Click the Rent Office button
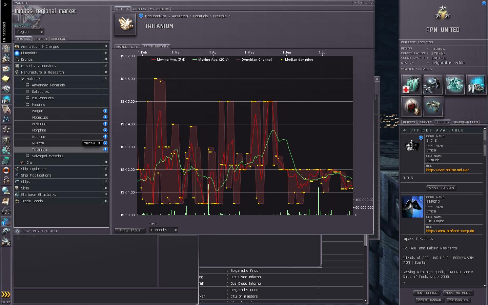Image resolution: width=488 pixels, height=305 pixels. click(x=426, y=293)
